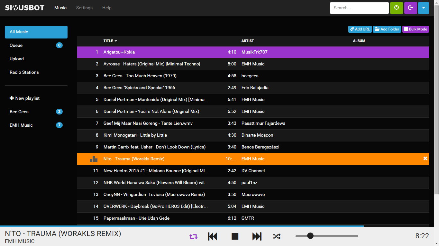Viewport: 439px width, 246px height.
Task: Skip to previous track
Action: point(213,237)
